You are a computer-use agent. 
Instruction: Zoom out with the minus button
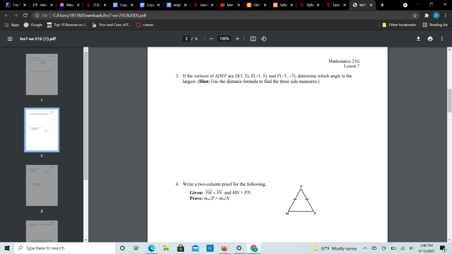[211, 39]
